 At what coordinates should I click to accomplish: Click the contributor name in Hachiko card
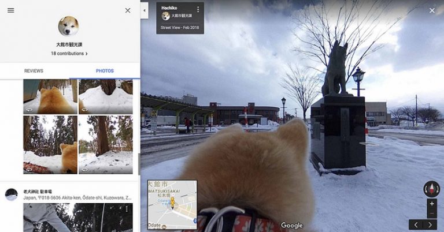181,16
